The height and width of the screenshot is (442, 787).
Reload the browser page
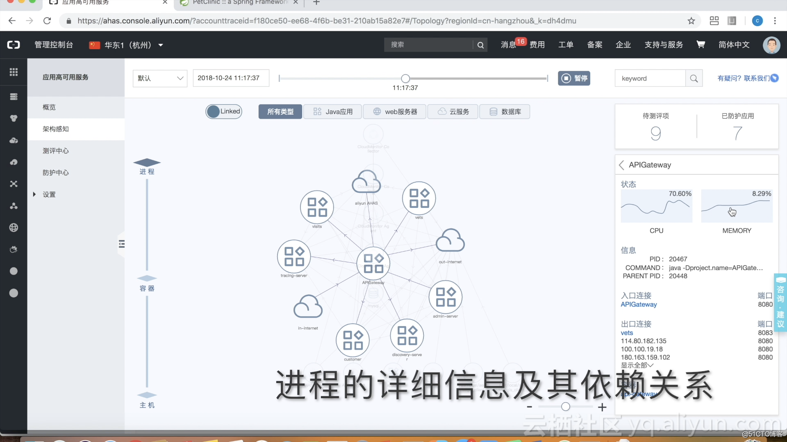click(x=47, y=21)
